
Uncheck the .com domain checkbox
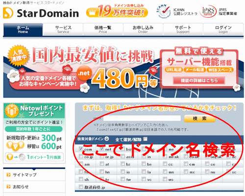point(81,148)
